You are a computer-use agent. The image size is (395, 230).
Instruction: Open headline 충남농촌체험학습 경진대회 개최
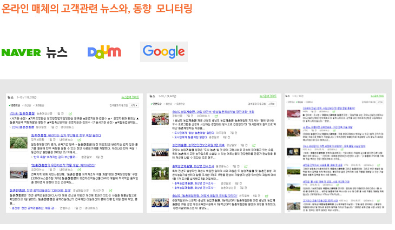click(x=213, y=112)
